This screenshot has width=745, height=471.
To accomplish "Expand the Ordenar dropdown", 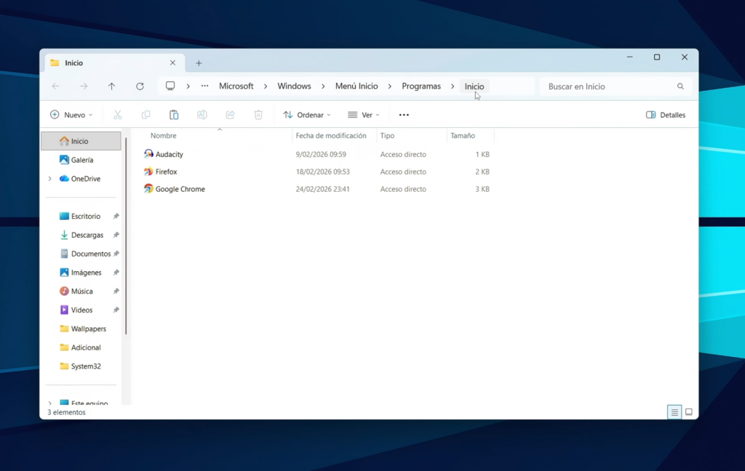I will click(307, 115).
